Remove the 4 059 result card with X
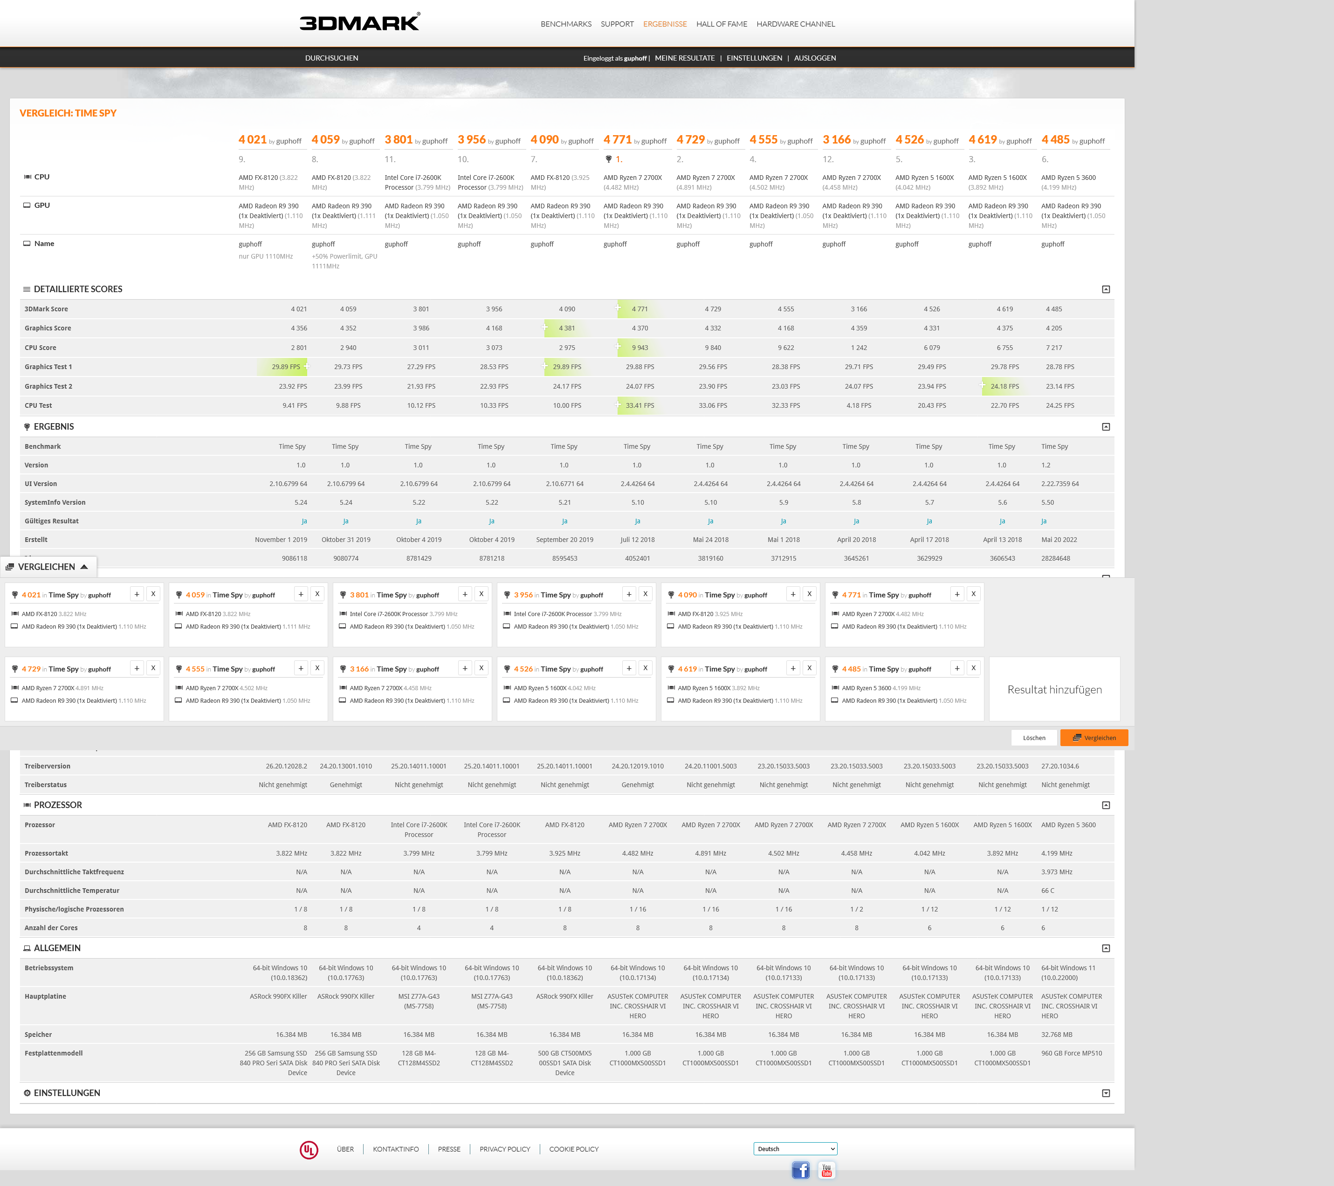1334x1186 pixels. pyautogui.click(x=317, y=594)
